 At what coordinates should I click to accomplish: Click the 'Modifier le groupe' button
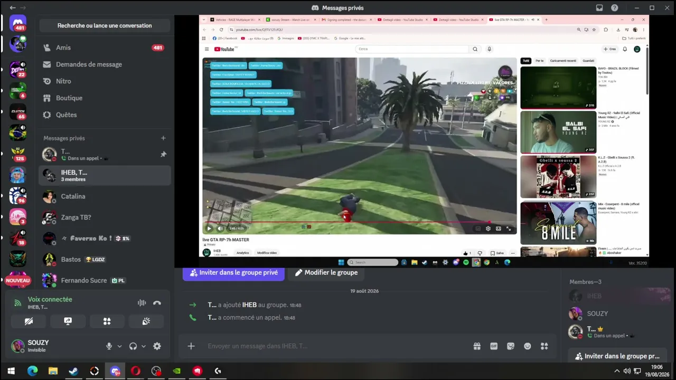coord(326,273)
